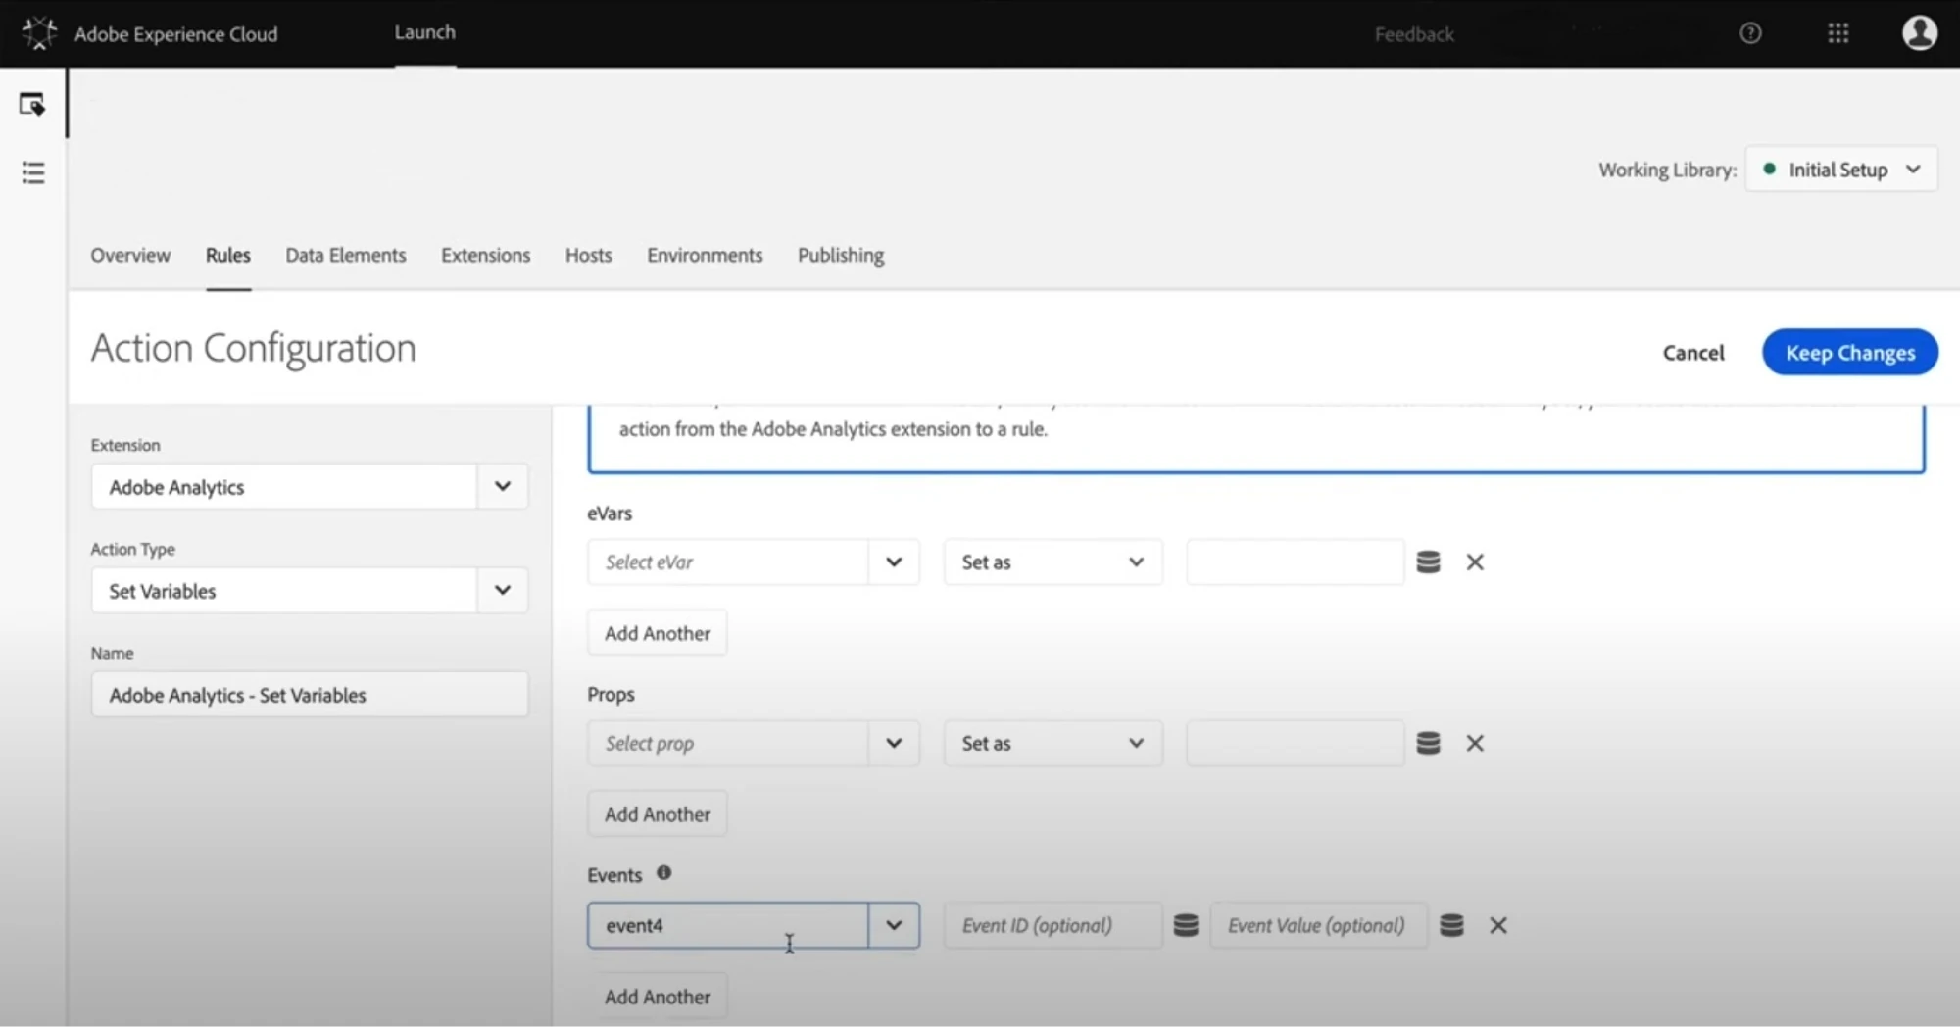Remove the prop row with X icon
Screen dimensions: 1960x1027
point(1475,744)
